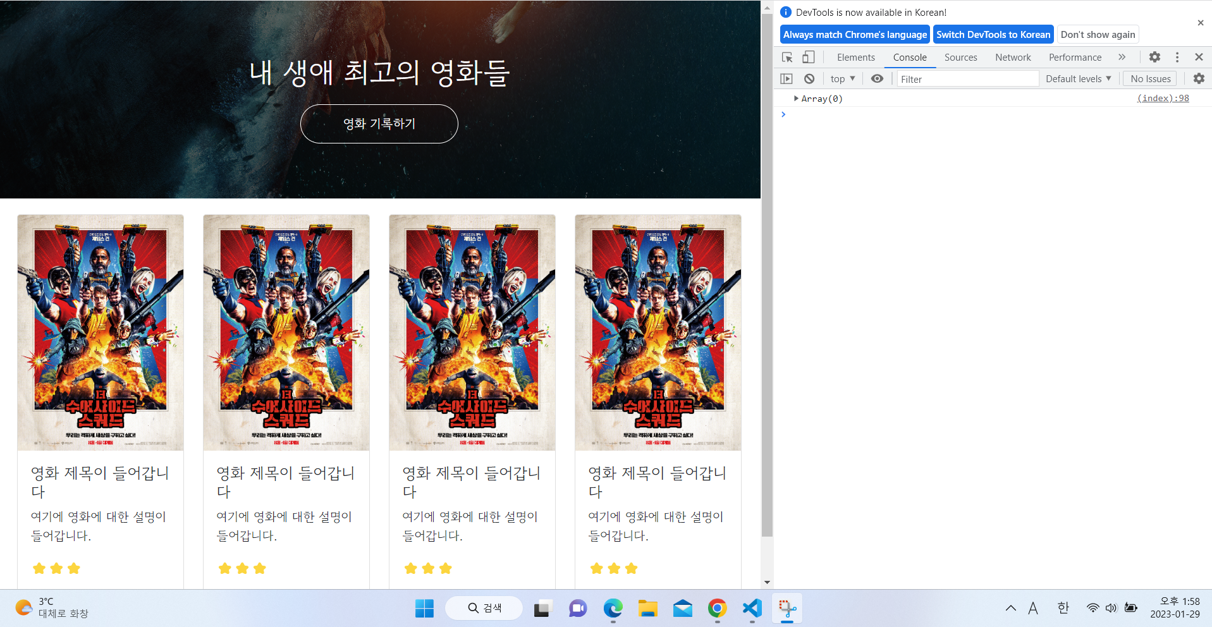Open the clock and date panel
The height and width of the screenshot is (627, 1212).
(1174, 607)
